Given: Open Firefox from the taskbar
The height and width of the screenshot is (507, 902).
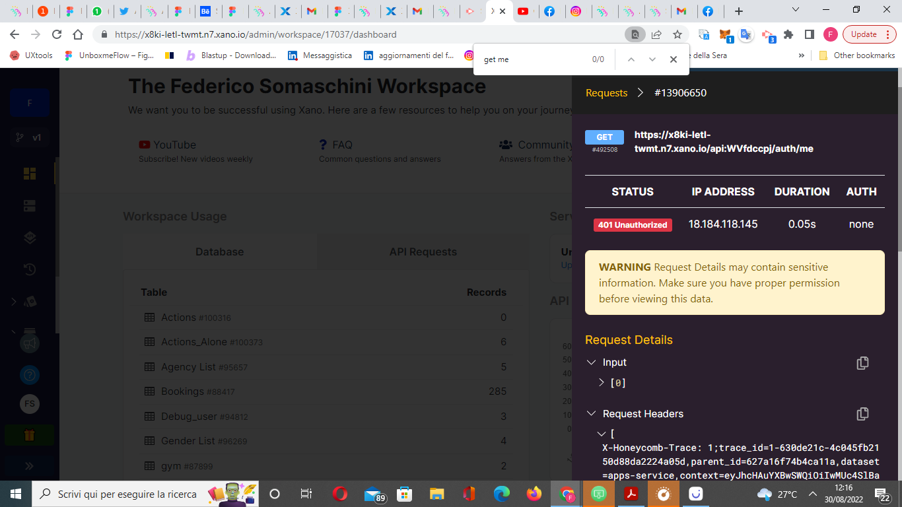Looking at the screenshot, I should coord(534,494).
